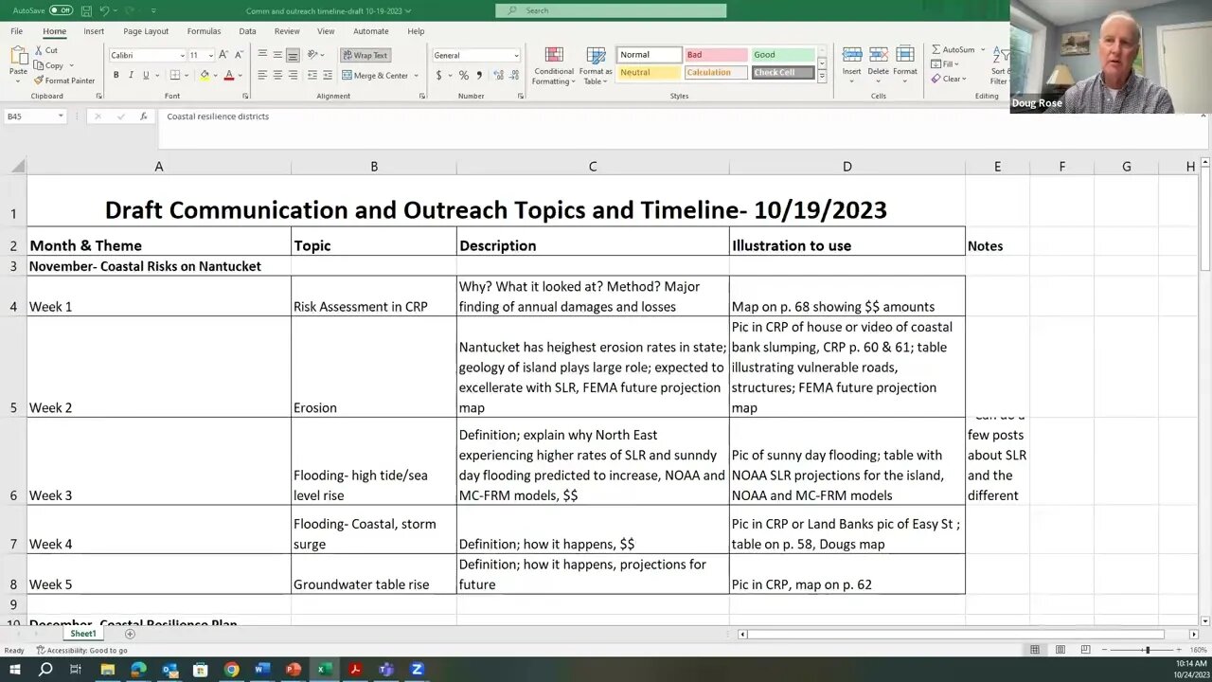Apply the Bad cell style
The image size is (1212, 682).
[x=716, y=55]
